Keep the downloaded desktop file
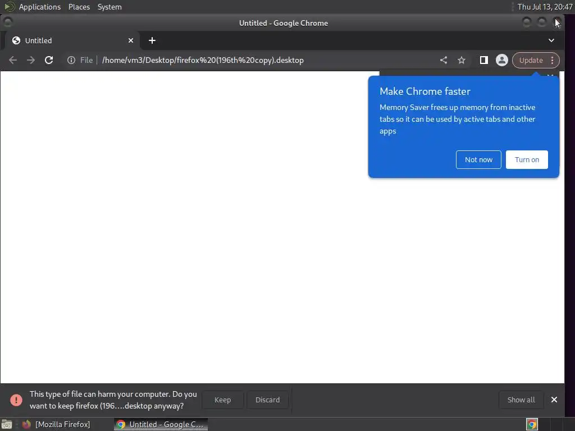Viewport: 575px width, 431px height. 222,400
